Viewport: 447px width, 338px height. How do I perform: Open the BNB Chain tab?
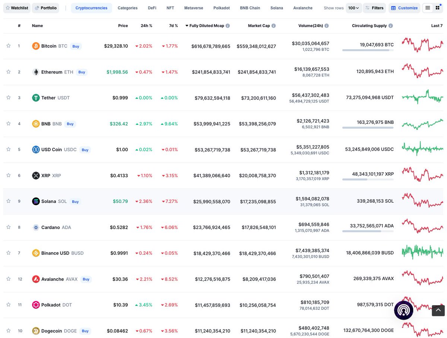pos(250,8)
